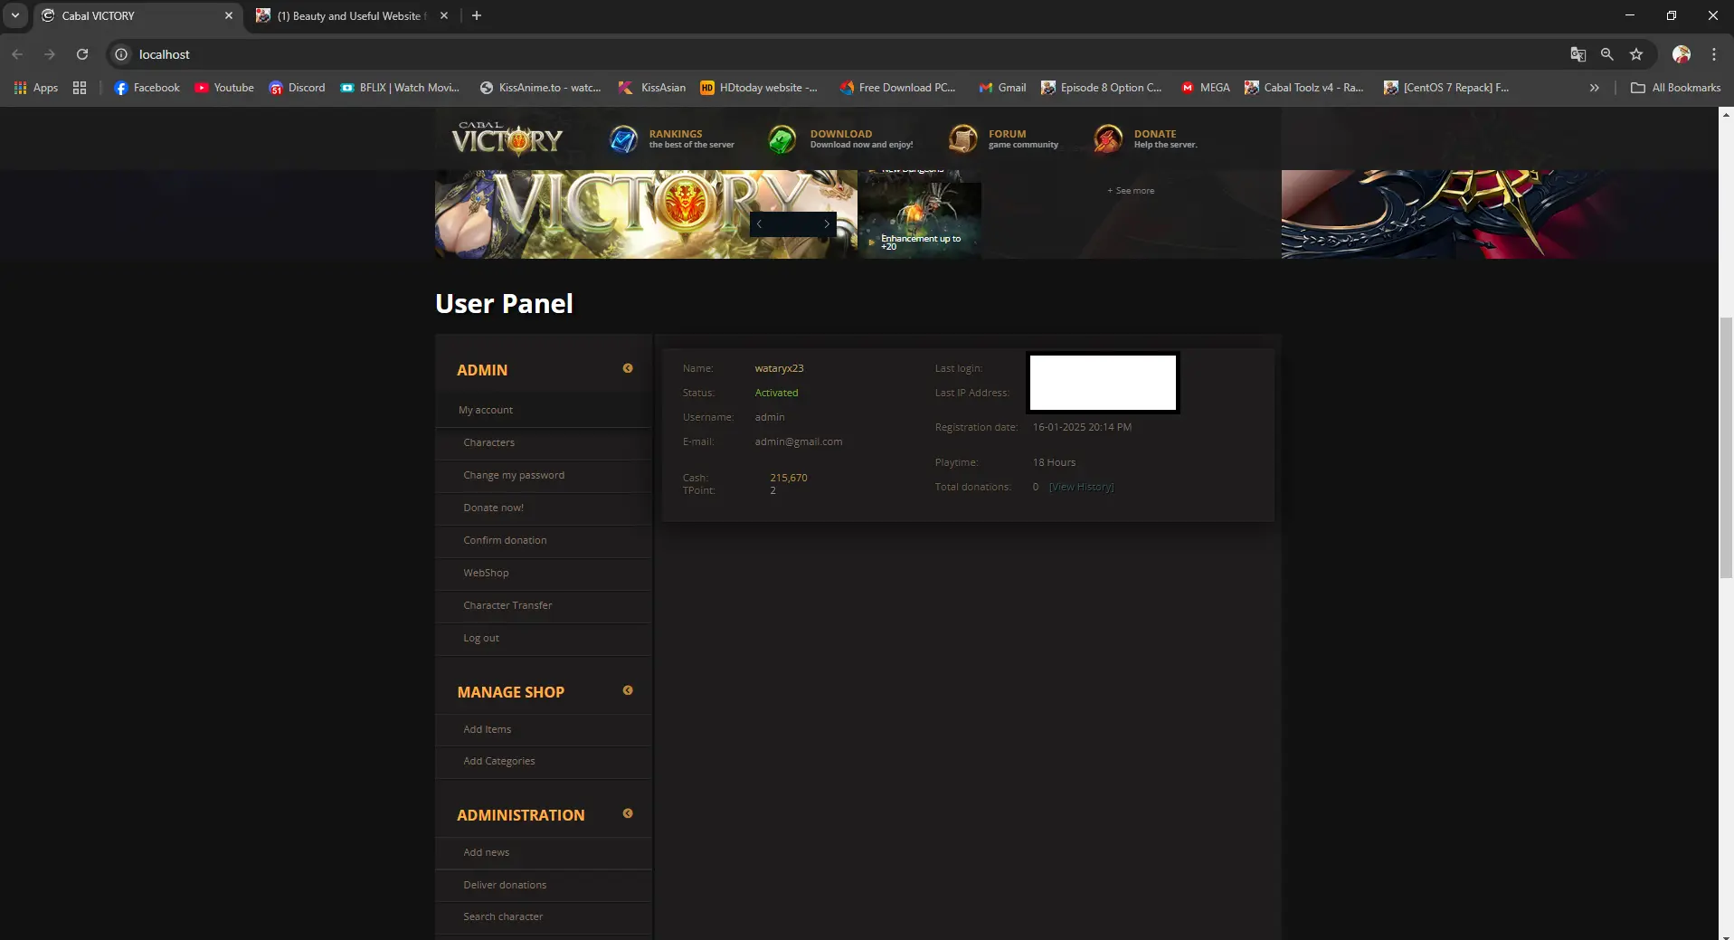This screenshot has height=940, width=1734.
Task: Go to previous banner slide arrow
Action: pos(759,223)
